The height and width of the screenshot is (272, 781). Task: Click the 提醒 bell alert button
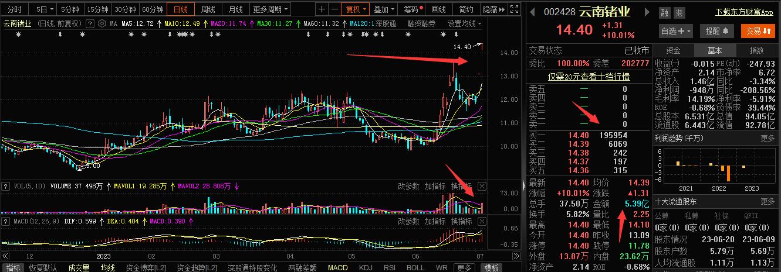717,31
